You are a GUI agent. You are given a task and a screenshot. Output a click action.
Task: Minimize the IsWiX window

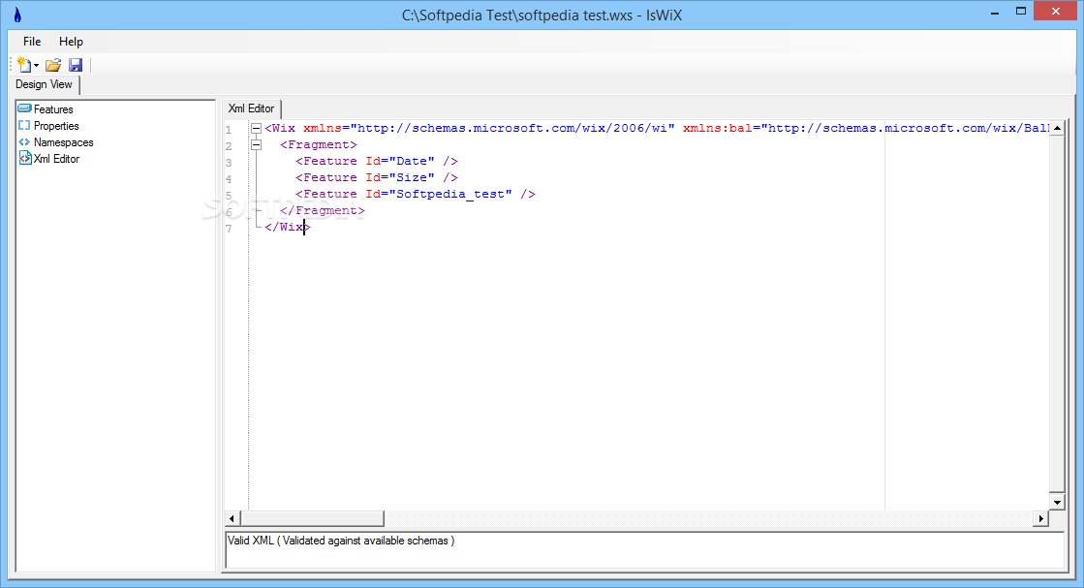(995, 13)
